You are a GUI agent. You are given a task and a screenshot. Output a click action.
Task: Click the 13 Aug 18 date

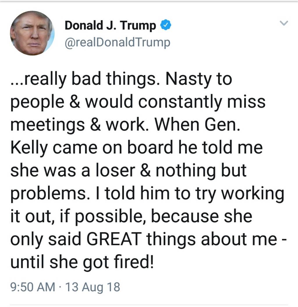click(92, 287)
